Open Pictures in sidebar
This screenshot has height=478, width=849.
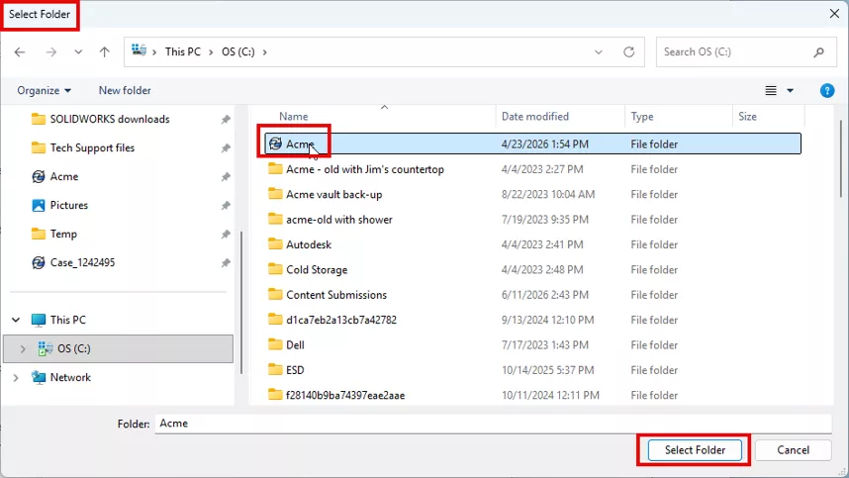(68, 205)
